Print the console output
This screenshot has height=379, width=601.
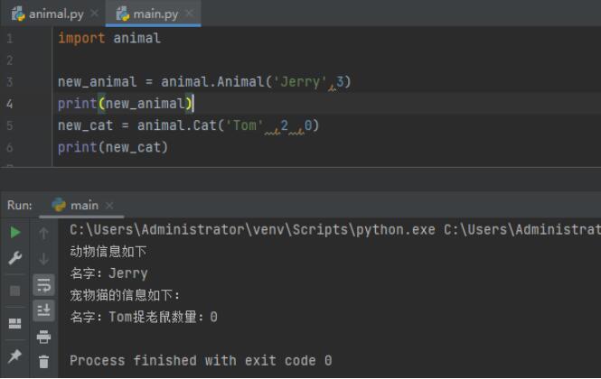coord(43,337)
